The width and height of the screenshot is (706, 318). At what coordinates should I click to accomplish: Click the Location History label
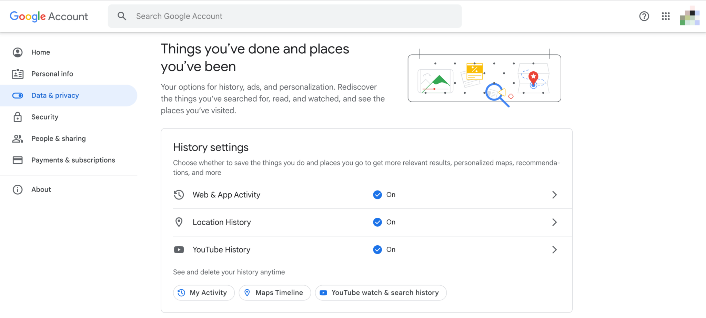[222, 222]
